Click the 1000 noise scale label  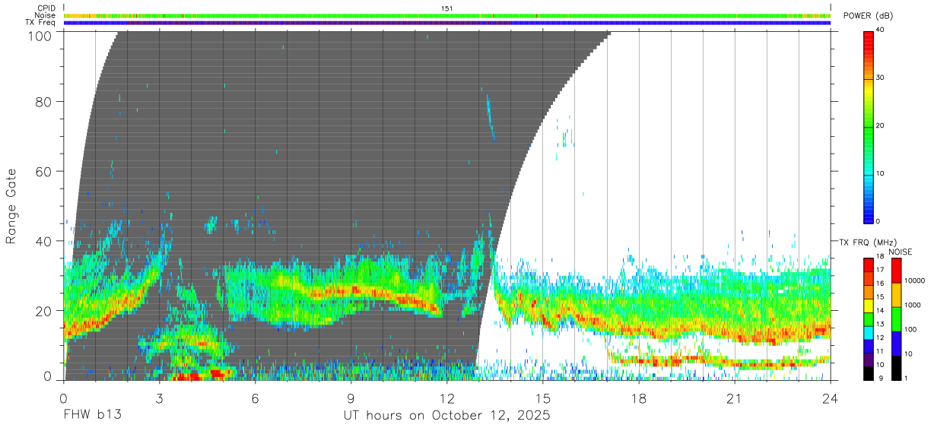[912, 305]
